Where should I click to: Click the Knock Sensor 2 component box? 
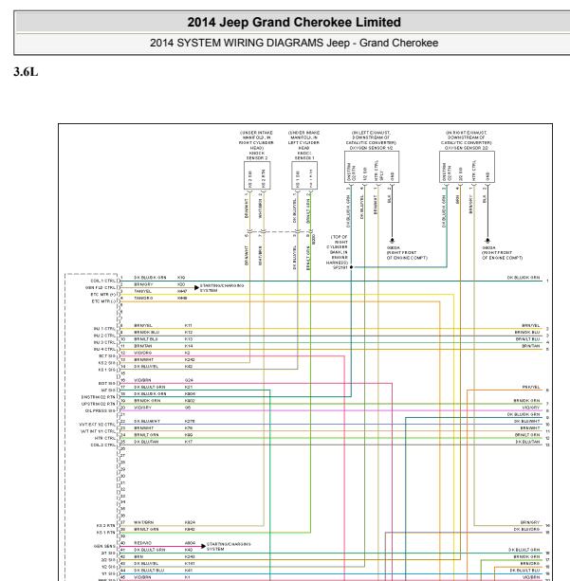coord(257,175)
